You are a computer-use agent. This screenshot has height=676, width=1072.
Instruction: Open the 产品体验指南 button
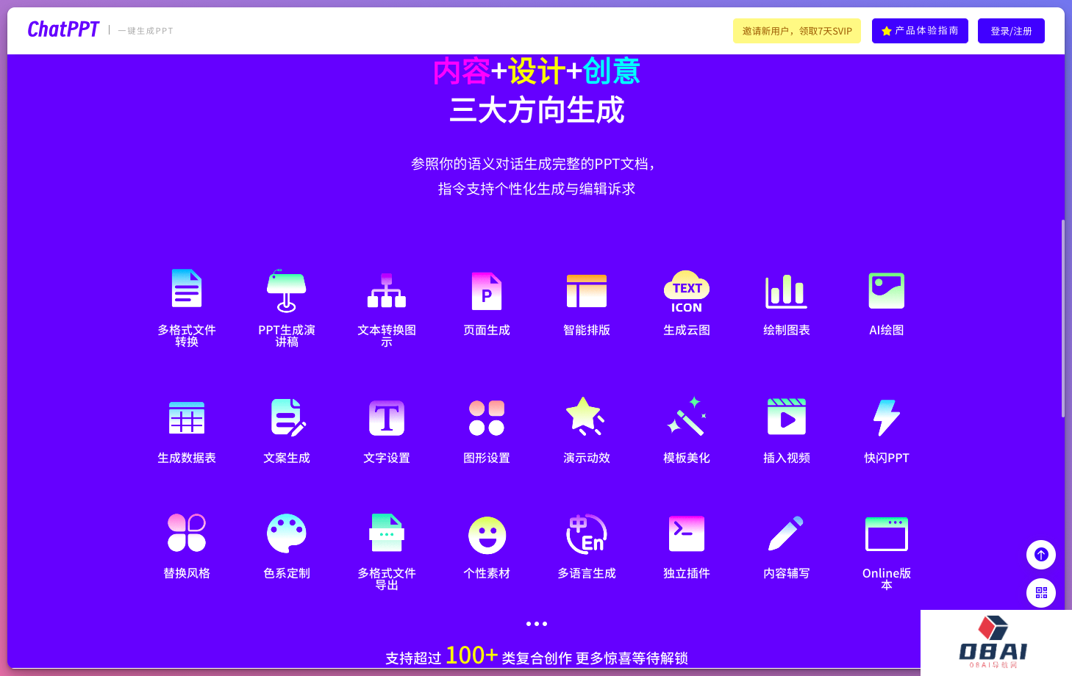click(x=920, y=31)
